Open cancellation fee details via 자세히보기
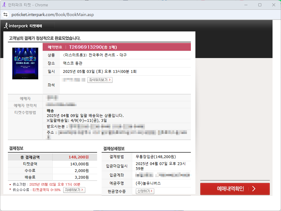 click(74, 190)
